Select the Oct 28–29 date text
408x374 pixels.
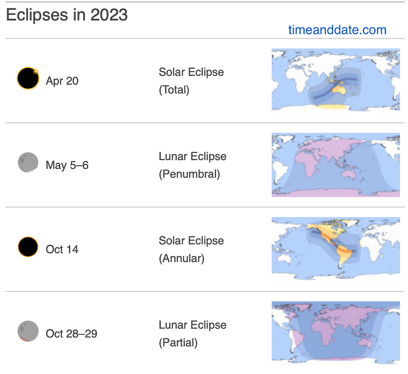pyautogui.click(x=72, y=334)
